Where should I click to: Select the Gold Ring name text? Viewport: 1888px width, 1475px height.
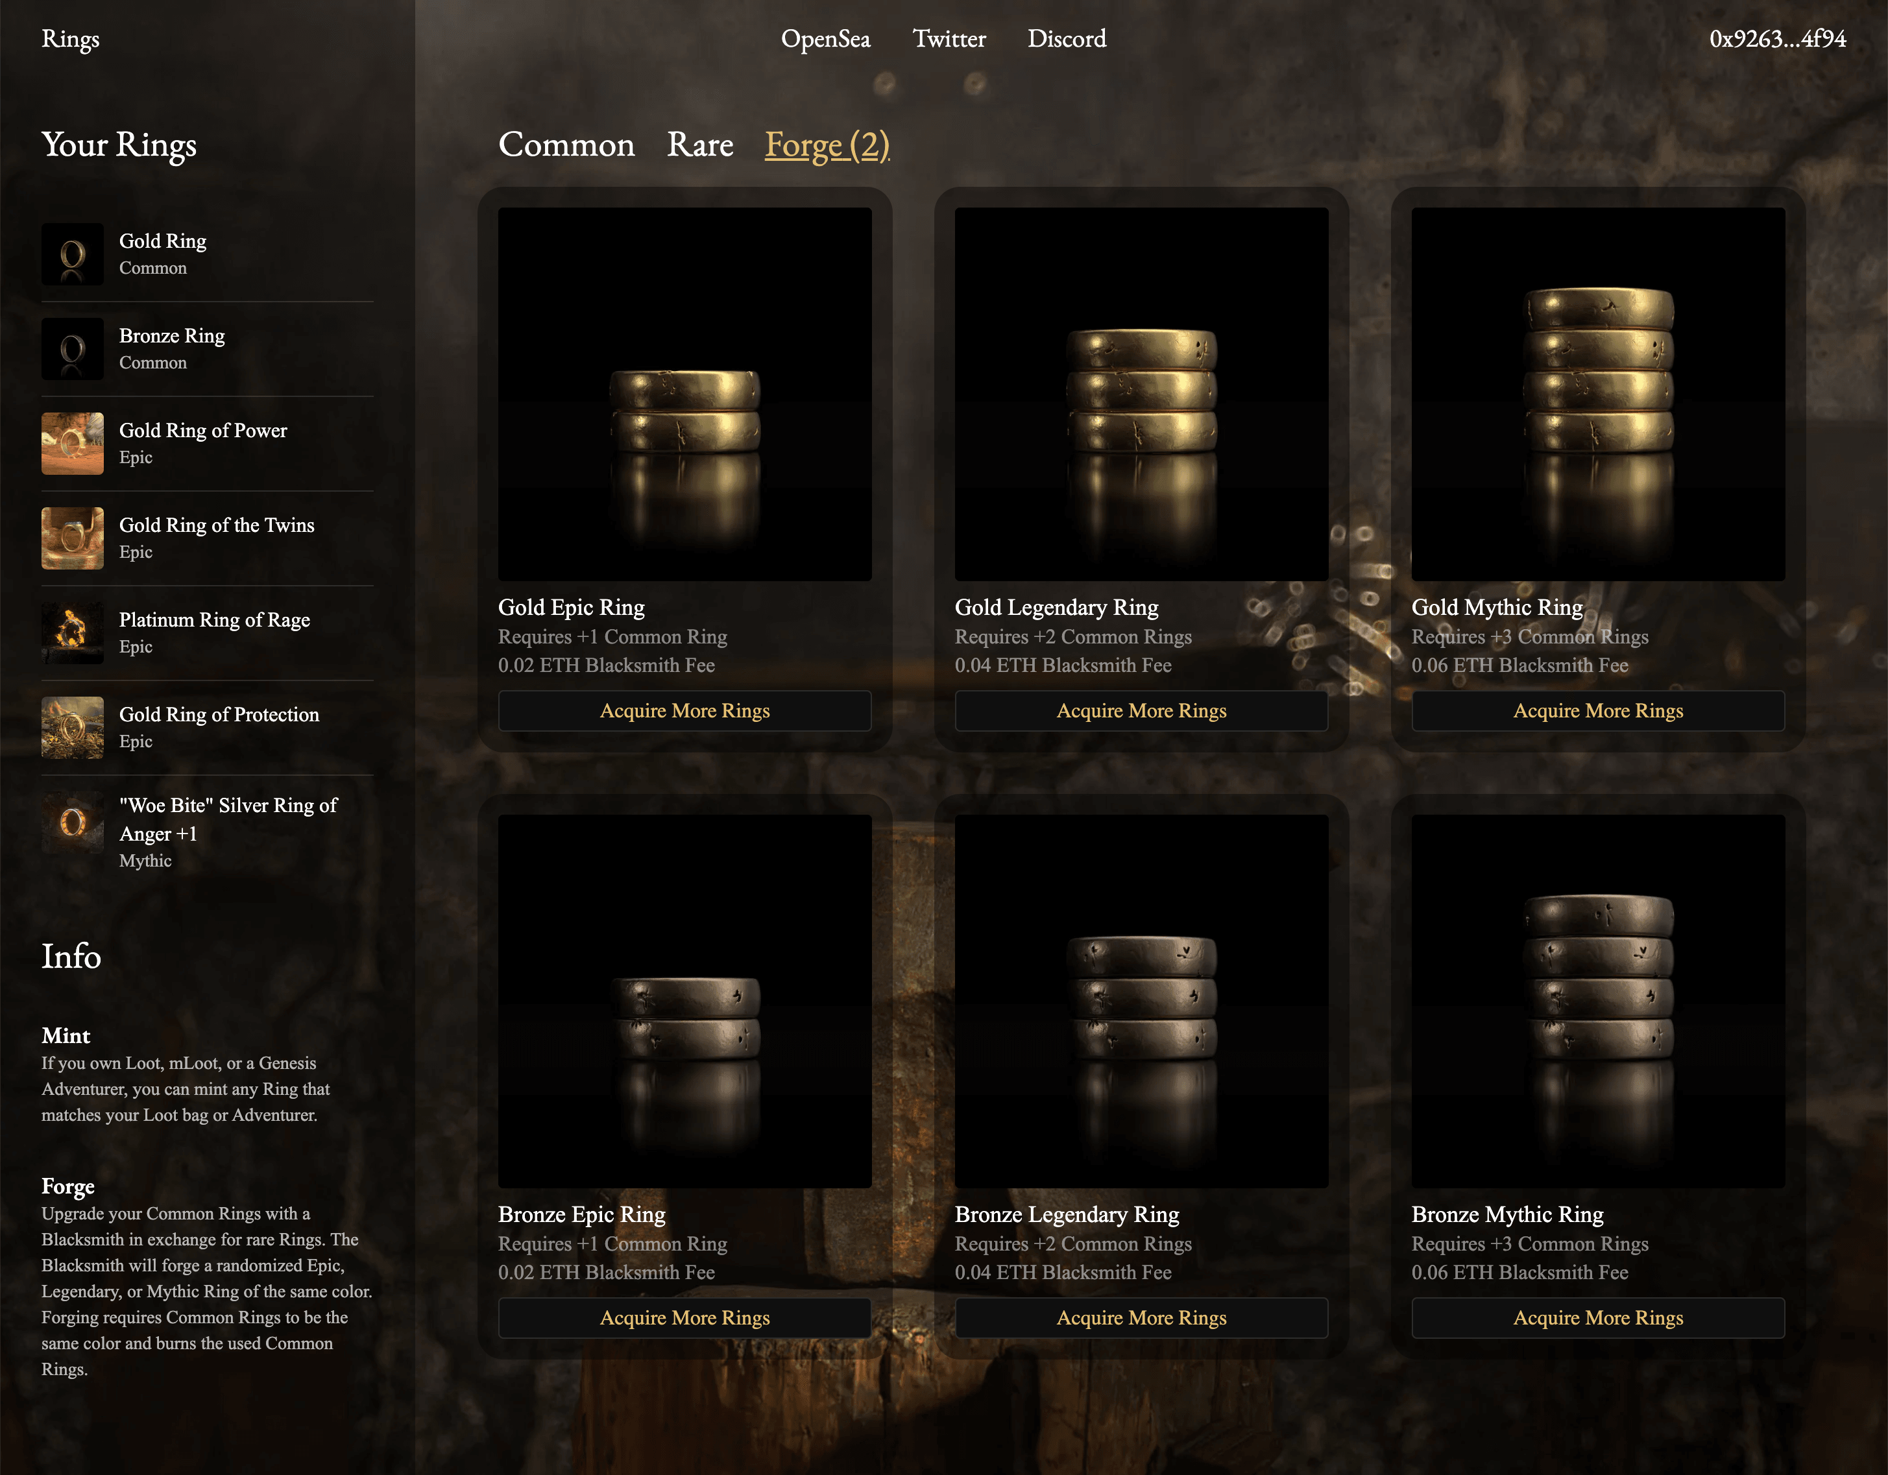[162, 241]
